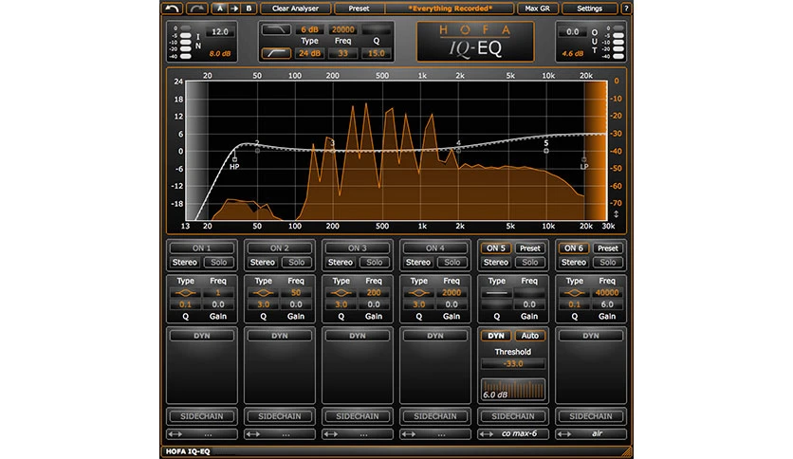Select the high-pass filter shape icon
Viewport: 793px width, 459px height.
276,53
